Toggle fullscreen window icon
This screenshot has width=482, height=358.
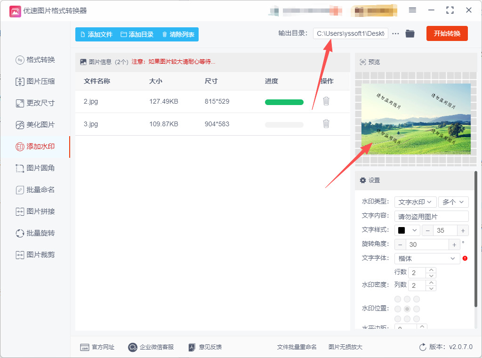(450, 10)
